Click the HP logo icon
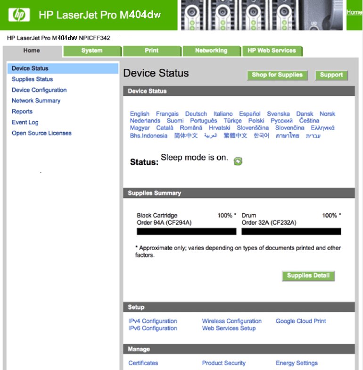Screen dimensions: 363x370 coord(19,15)
